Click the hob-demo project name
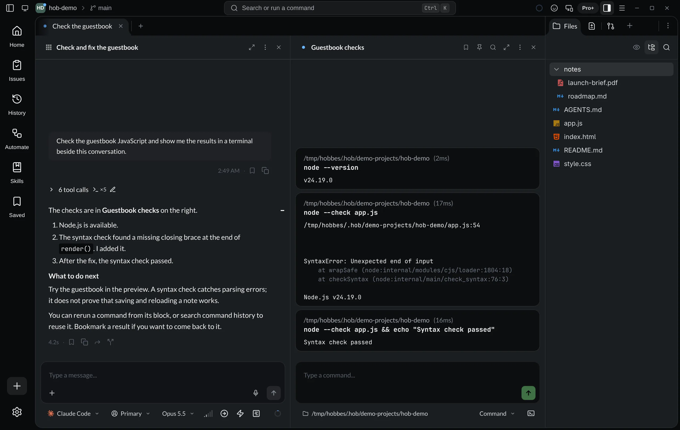Viewport: 680px width, 430px height. tap(63, 8)
